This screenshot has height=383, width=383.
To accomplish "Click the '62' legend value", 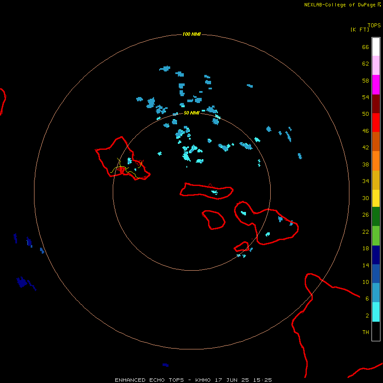I will [366, 64].
